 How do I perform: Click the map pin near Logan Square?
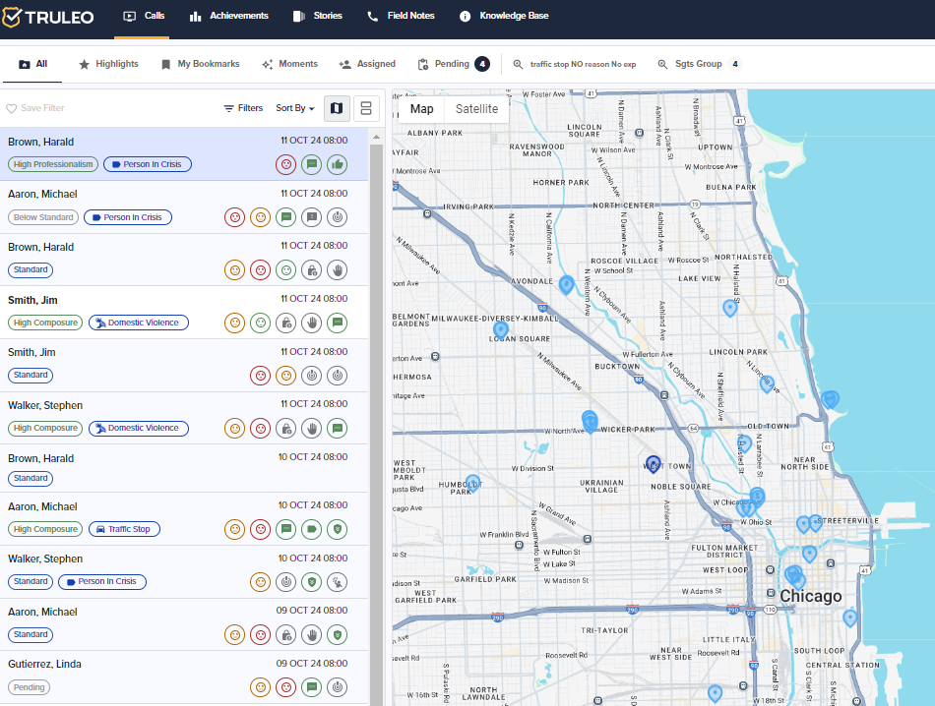501,329
